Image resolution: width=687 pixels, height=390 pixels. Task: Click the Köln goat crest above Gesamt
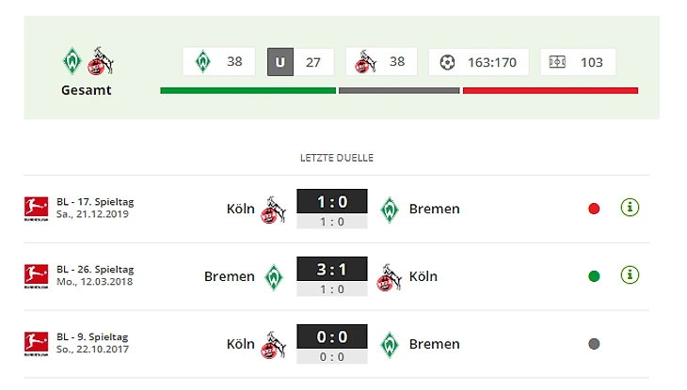coord(101,61)
